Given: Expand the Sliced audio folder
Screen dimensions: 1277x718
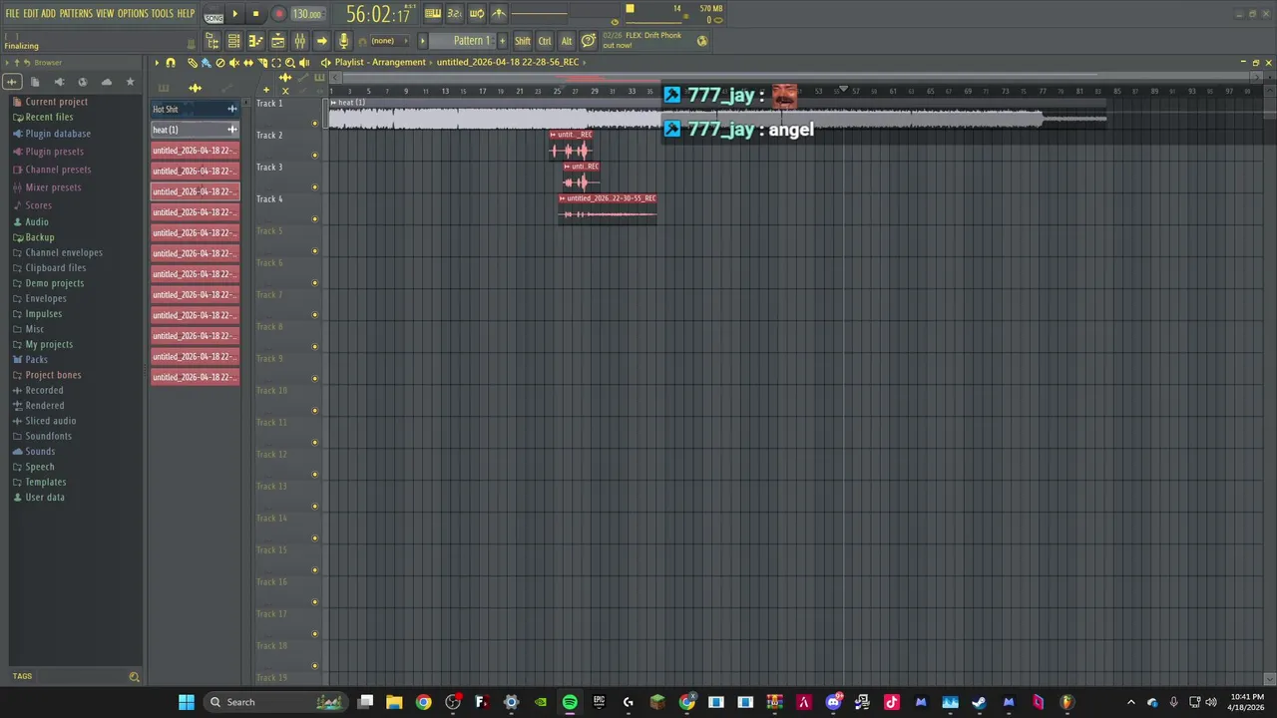Looking at the screenshot, I should point(50,421).
